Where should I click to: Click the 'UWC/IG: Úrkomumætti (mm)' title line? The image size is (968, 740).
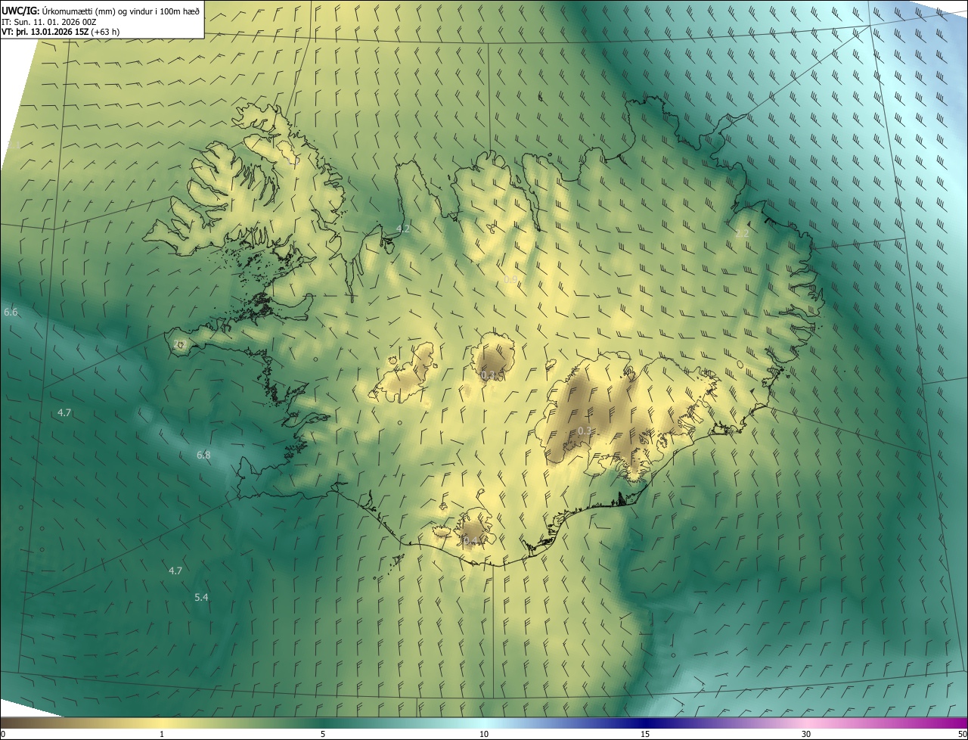101,10
